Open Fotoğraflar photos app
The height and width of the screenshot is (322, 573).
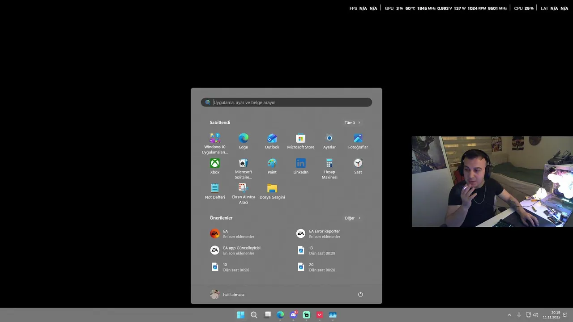(x=358, y=141)
